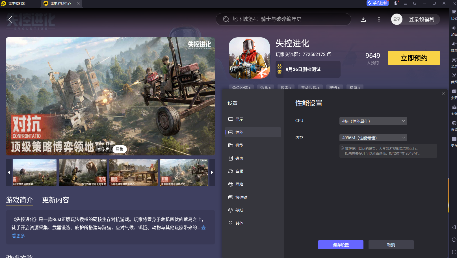Tap the Android back triangle button

(454, 227)
